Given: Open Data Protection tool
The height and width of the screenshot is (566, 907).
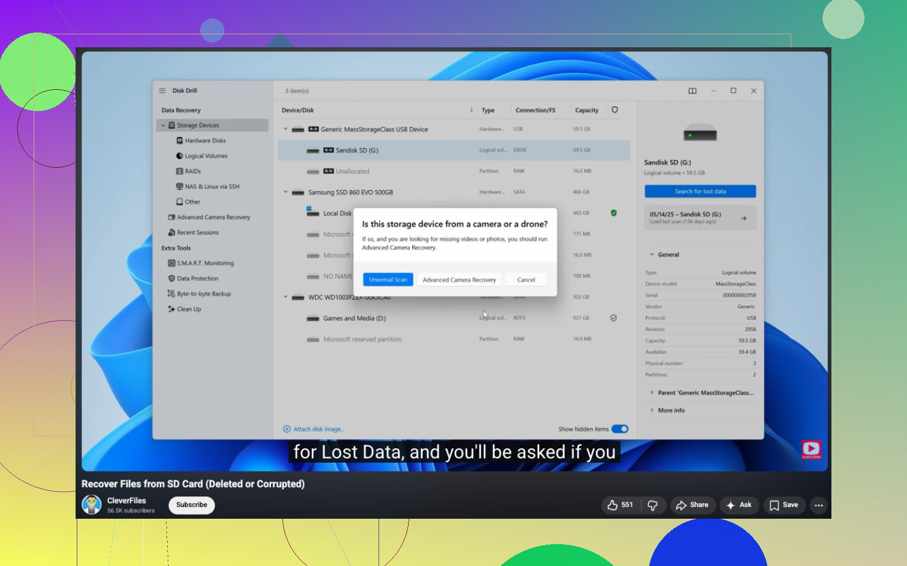Looking at the screenshot, I should point(193,279).
